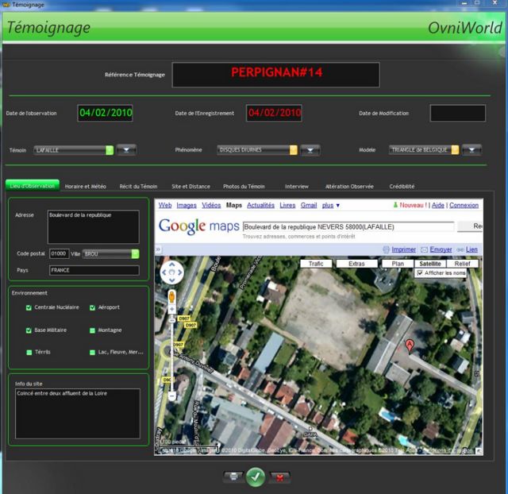Open the Ville combo box

point(111,253)
